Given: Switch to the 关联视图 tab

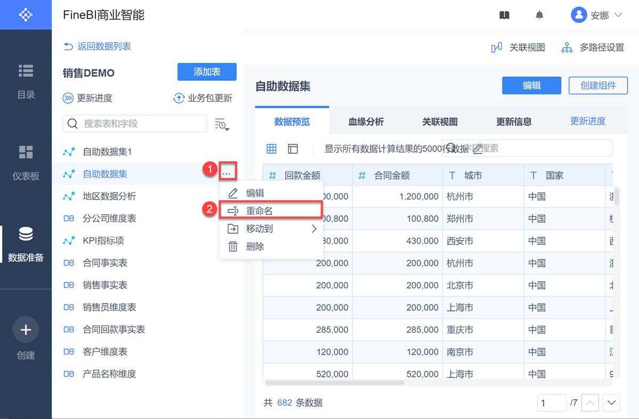Looking at the screenshot, I should click(x=440, y=122).
